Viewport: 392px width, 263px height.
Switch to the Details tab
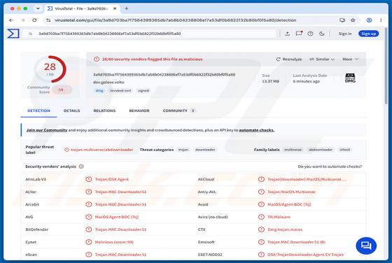[71, 111]
